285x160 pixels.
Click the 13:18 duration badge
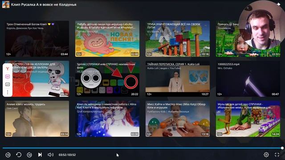point(205,134)
